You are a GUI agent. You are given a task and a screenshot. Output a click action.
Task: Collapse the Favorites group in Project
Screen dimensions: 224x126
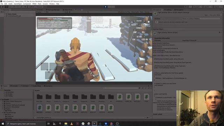(1, 90)
